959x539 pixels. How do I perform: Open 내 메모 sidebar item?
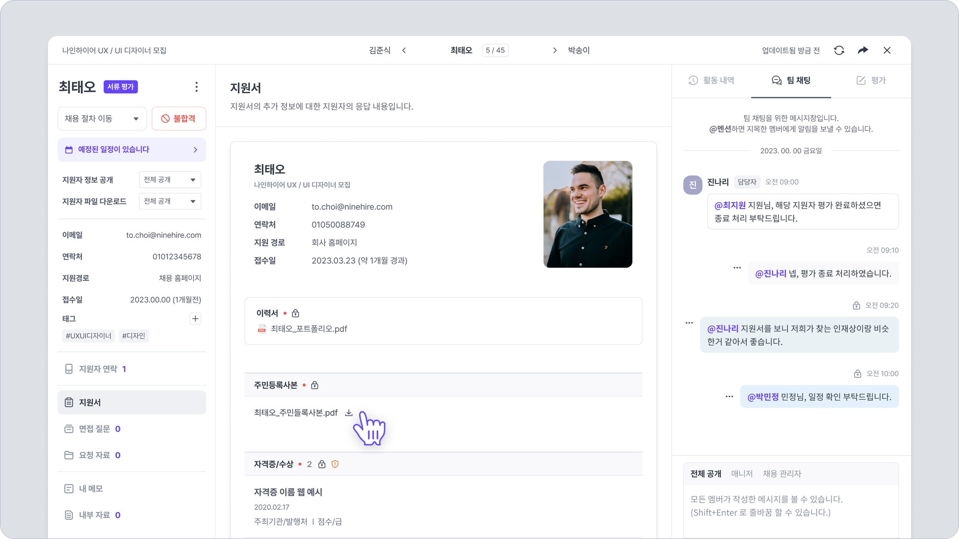click(132, 489)
